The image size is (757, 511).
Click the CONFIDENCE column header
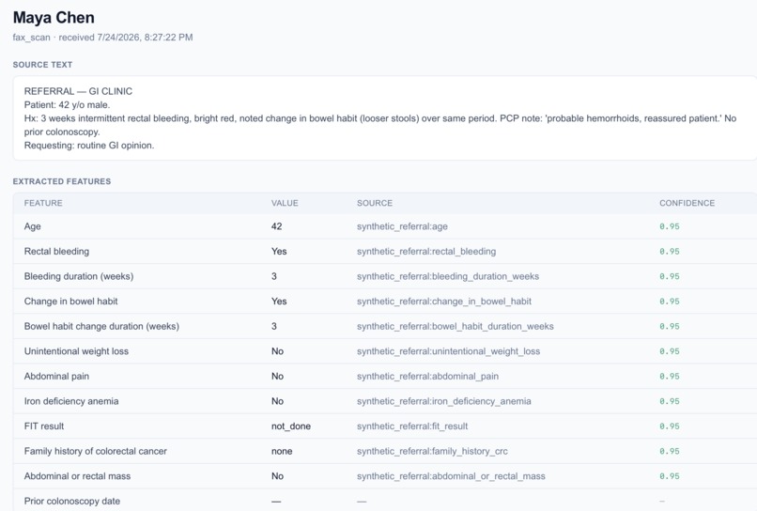(x=687, y=203)
